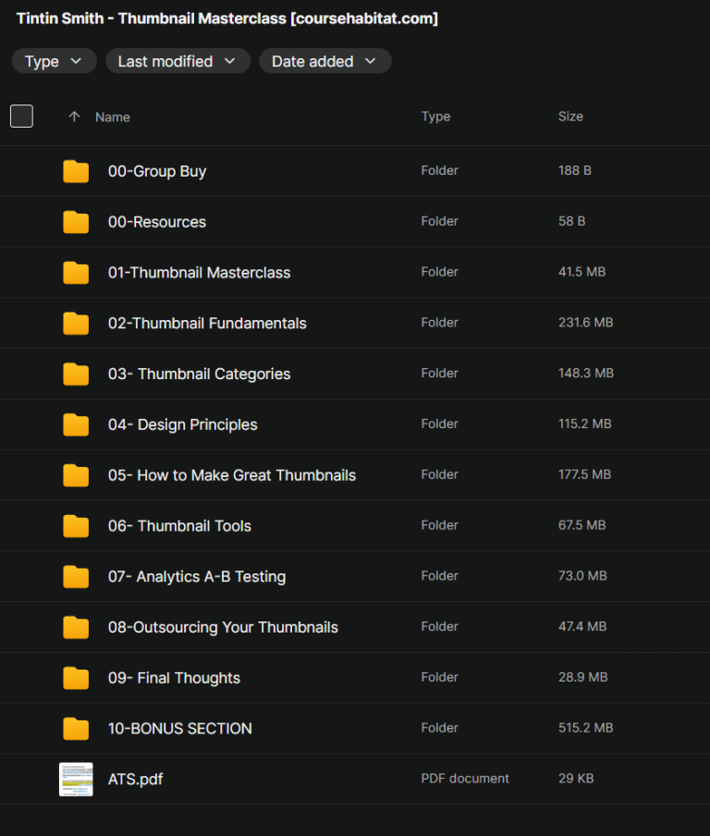Click the 29 KB size value
The width and height of the screenshot is (710, 836).
pos(576,779)
